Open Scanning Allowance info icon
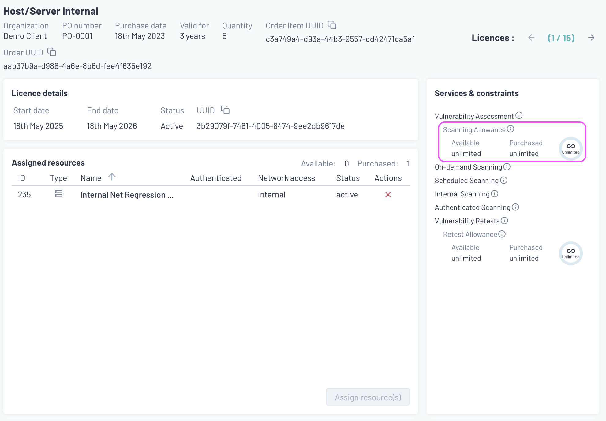The height and width of the screenshot is (421, 606). click(x=511, y=129)
